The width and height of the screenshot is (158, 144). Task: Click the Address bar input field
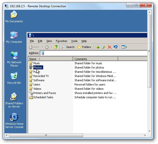click(x=95, y=53)
